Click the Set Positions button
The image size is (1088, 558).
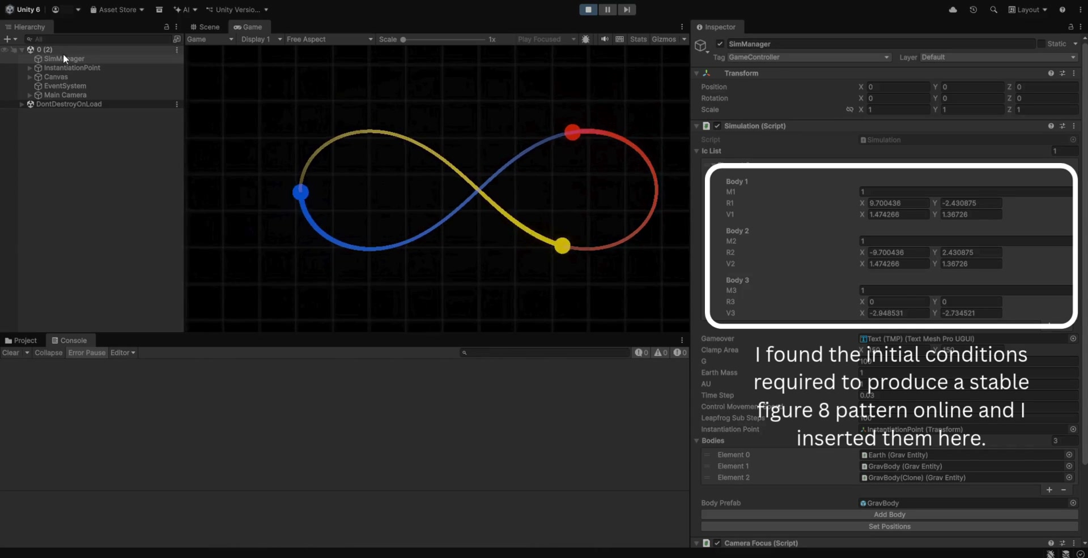point(890,527)
